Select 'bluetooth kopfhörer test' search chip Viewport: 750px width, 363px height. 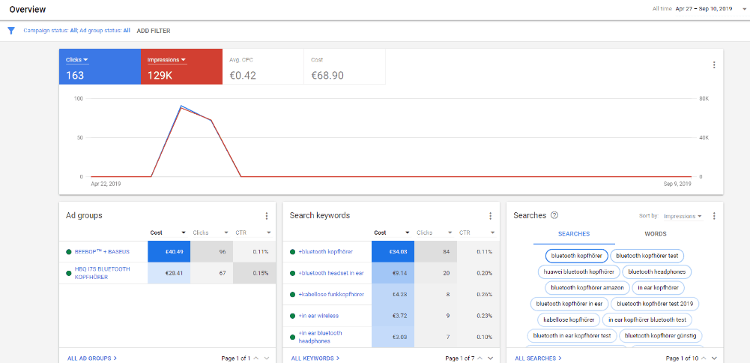click(647, 256)
